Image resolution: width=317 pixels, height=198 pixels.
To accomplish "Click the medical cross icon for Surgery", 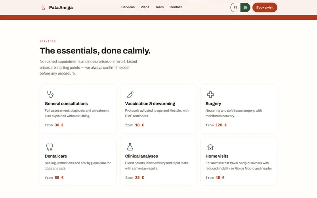I will pyautogui.click(x=210, y=95).
